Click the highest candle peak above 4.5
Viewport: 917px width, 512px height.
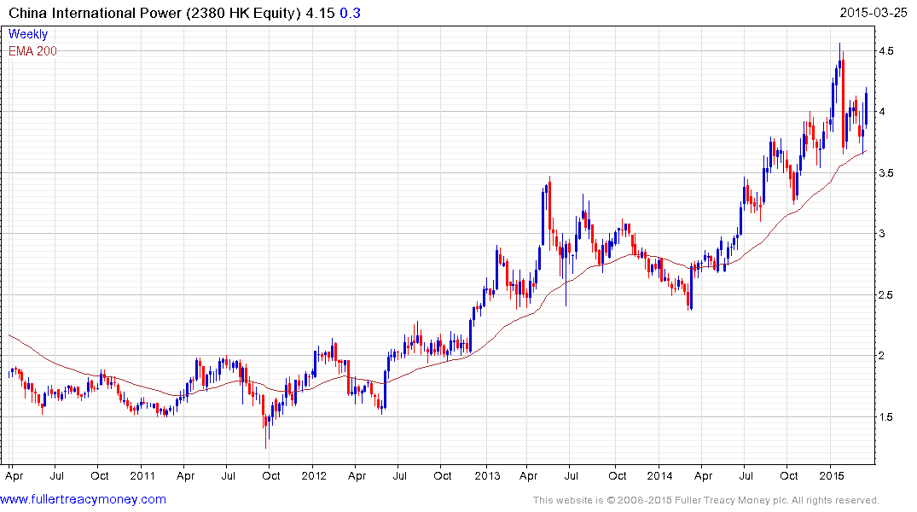839,45
